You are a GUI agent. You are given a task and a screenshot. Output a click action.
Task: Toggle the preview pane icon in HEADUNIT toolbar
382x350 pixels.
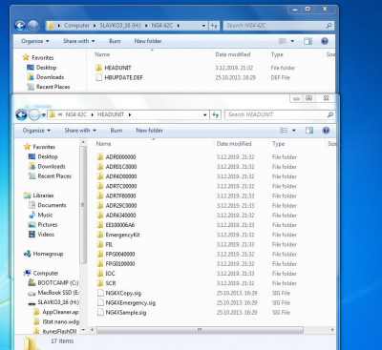309,131
